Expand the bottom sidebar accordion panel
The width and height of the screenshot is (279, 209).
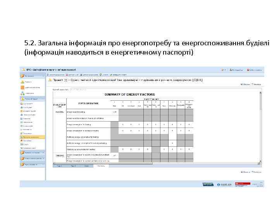pyautogui.click(x=32, y=164)
